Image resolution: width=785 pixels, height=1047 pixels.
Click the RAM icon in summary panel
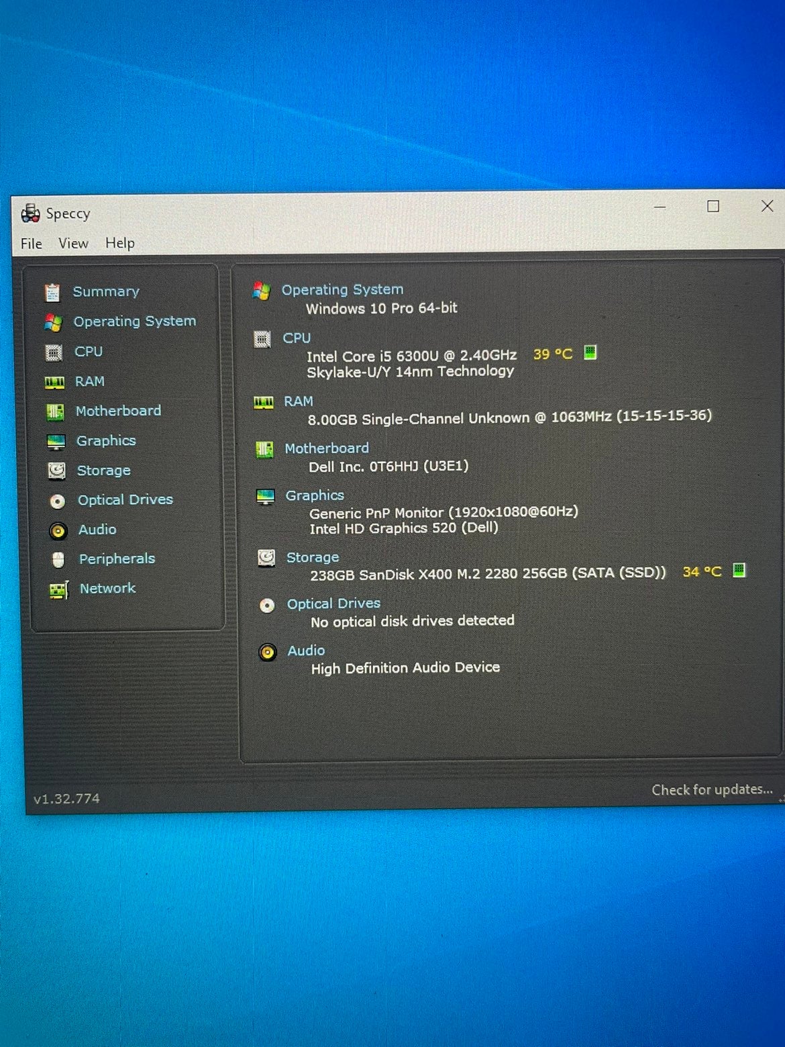pyautogui.click(x=263, y=402)
